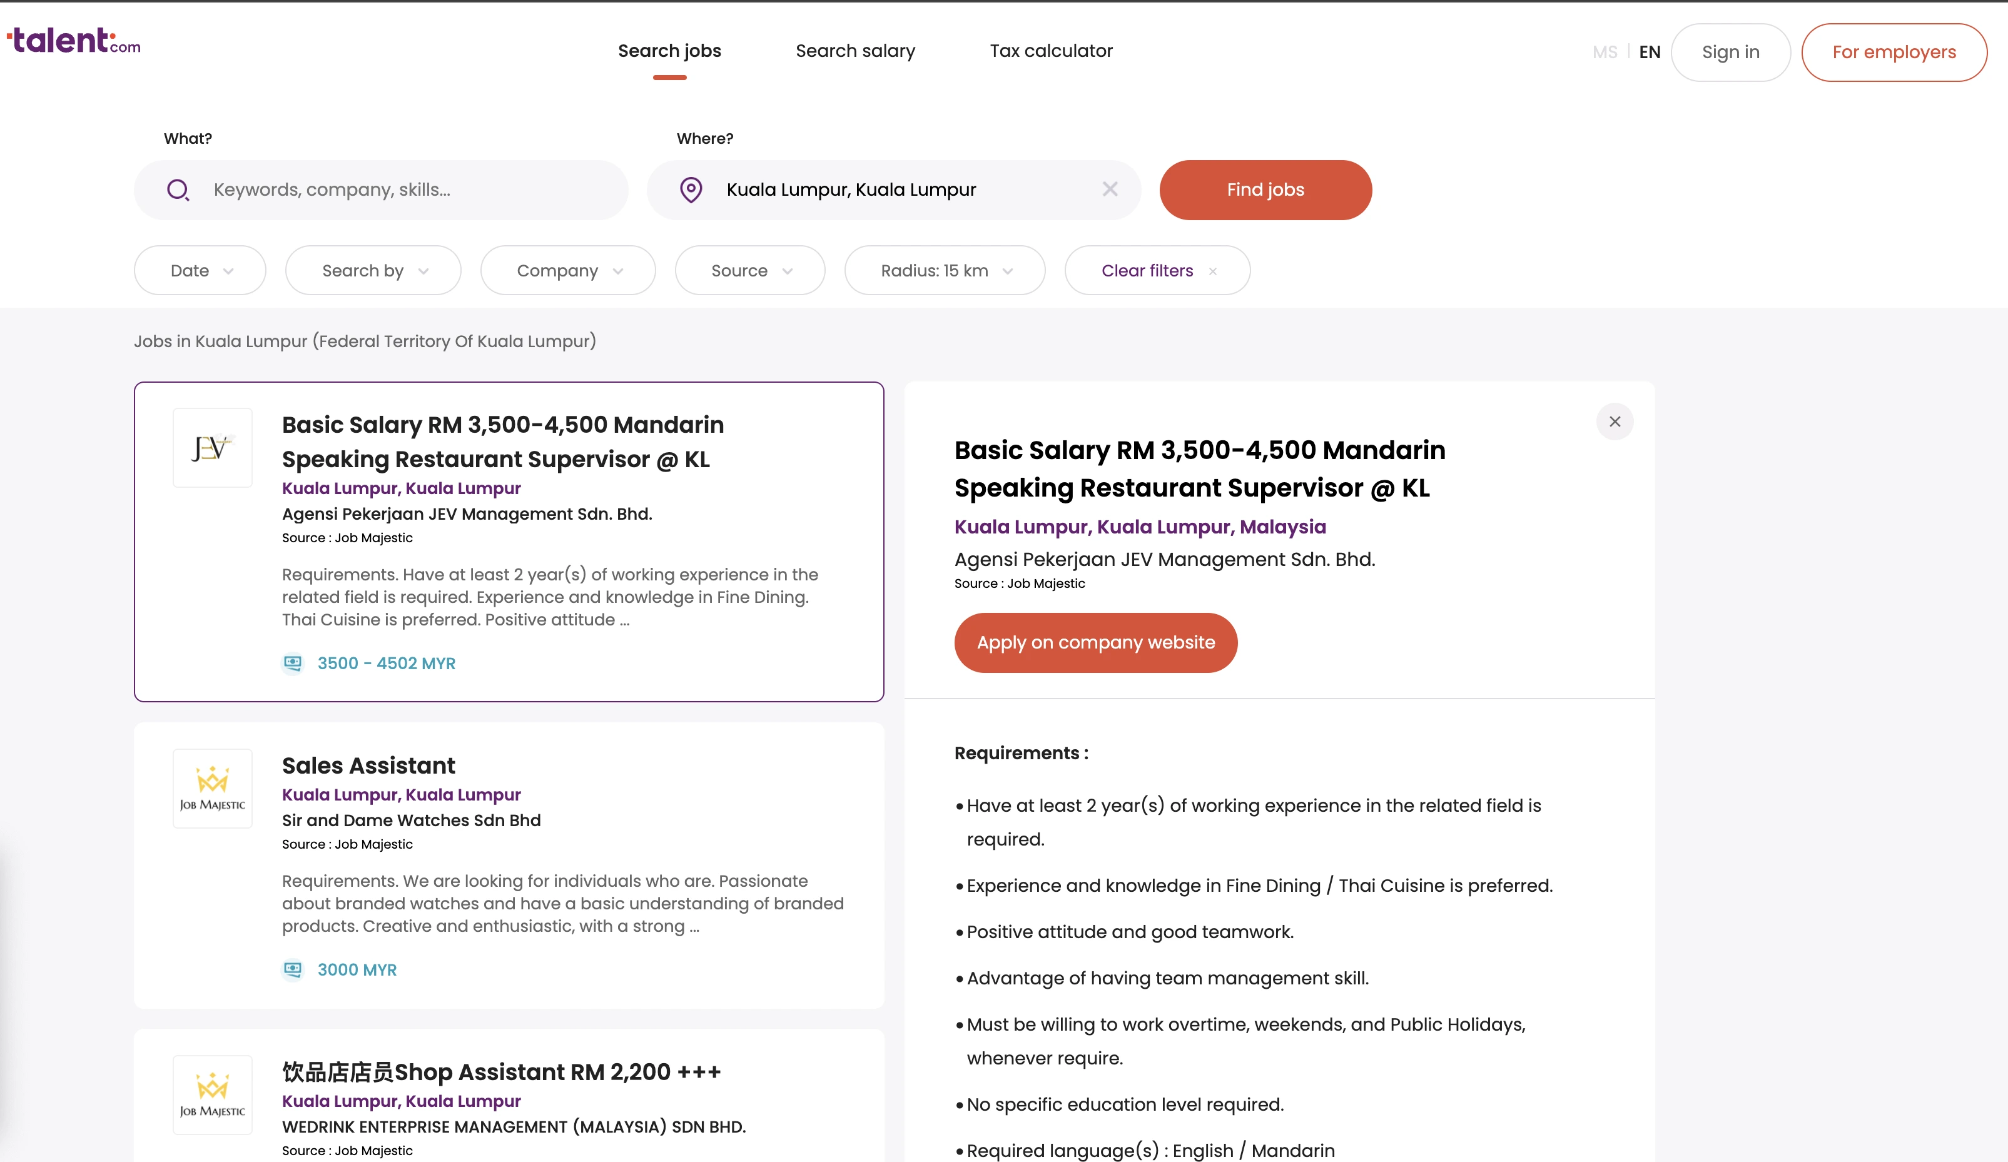
Task: Click Apply on company website
Action: [x=1095, y=642]
